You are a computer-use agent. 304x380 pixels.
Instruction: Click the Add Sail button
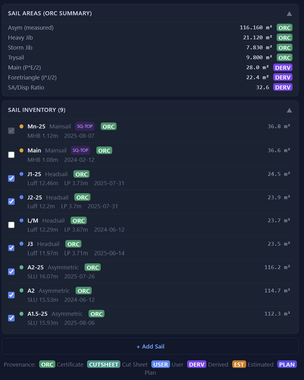click(150, 346)
